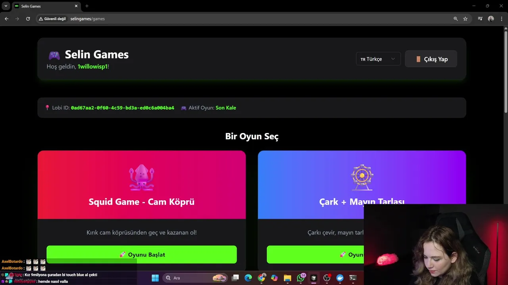This screenshot has width=508, height=285.
Task: Bookmark this page with the star icon
Action: point(465,19)
